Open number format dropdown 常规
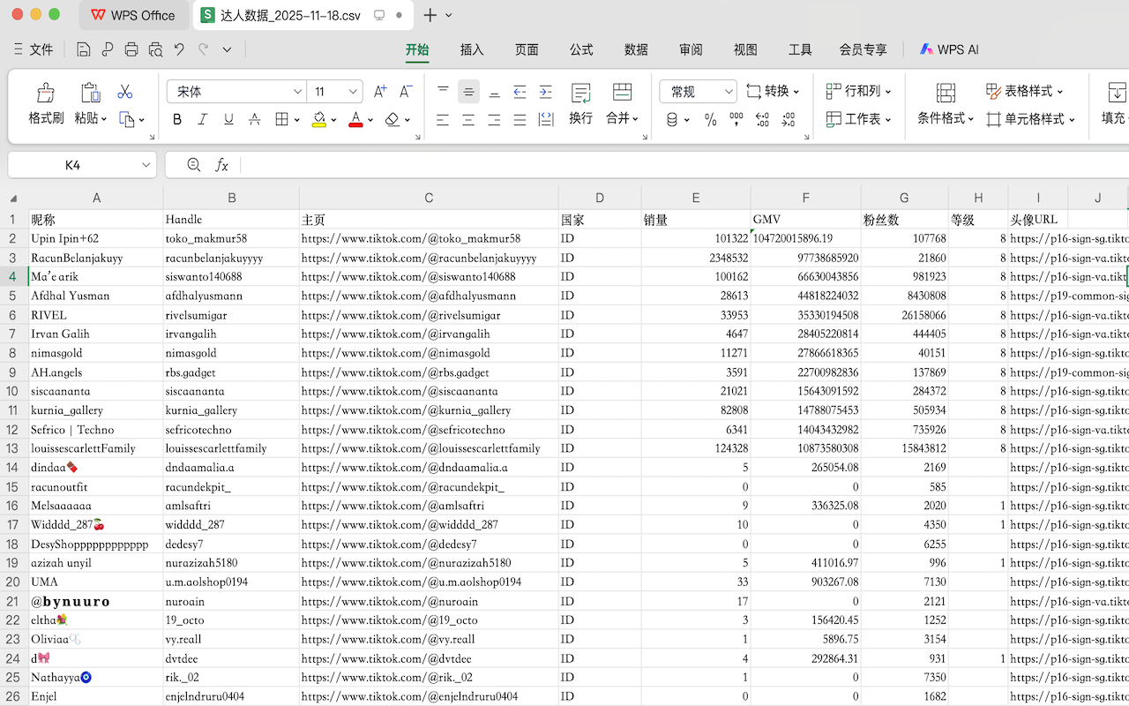This screenshot has height=706, width=1129. (729, 92)
